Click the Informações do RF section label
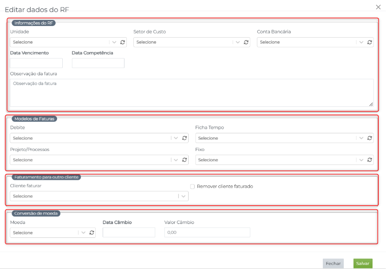 pyautogui.click(x=34, y=23)
